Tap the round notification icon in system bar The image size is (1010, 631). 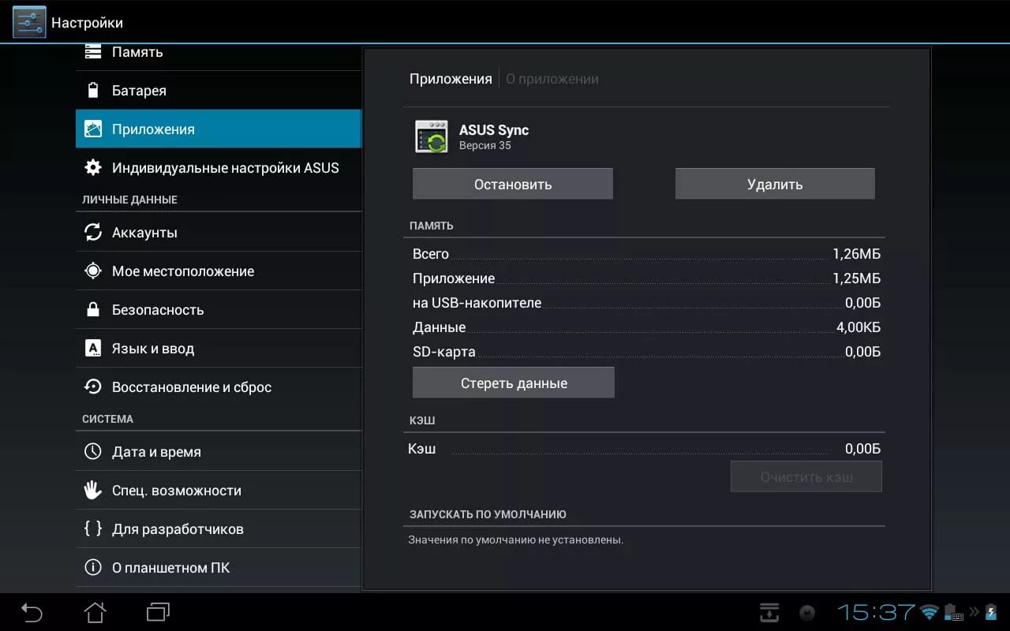[x=807, y=613]
